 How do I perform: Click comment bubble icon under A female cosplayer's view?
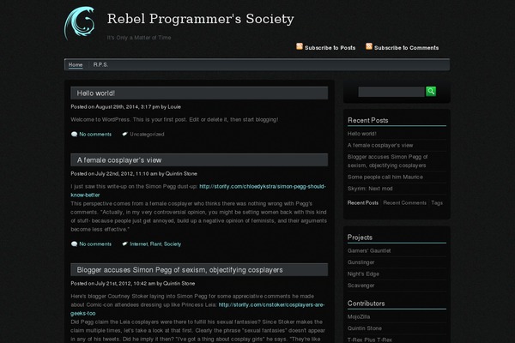[74, 244]
